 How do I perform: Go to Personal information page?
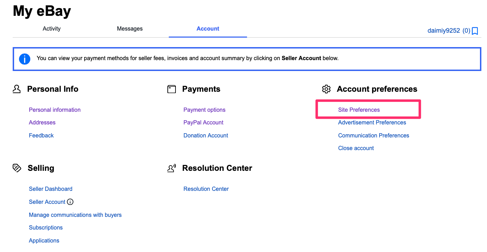[x=55, y=110]
